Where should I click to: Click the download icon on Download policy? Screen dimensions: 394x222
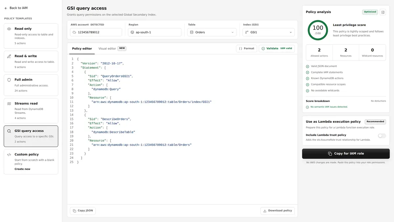pyautogui.click(x=265, y=211)
